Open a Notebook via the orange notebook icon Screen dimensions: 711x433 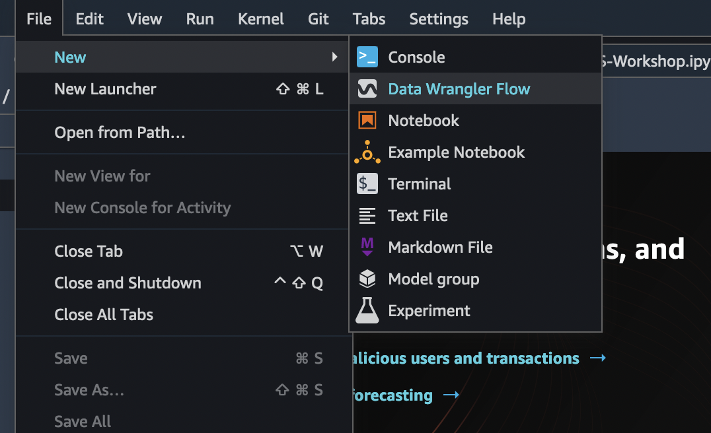[x=367, y=120]
